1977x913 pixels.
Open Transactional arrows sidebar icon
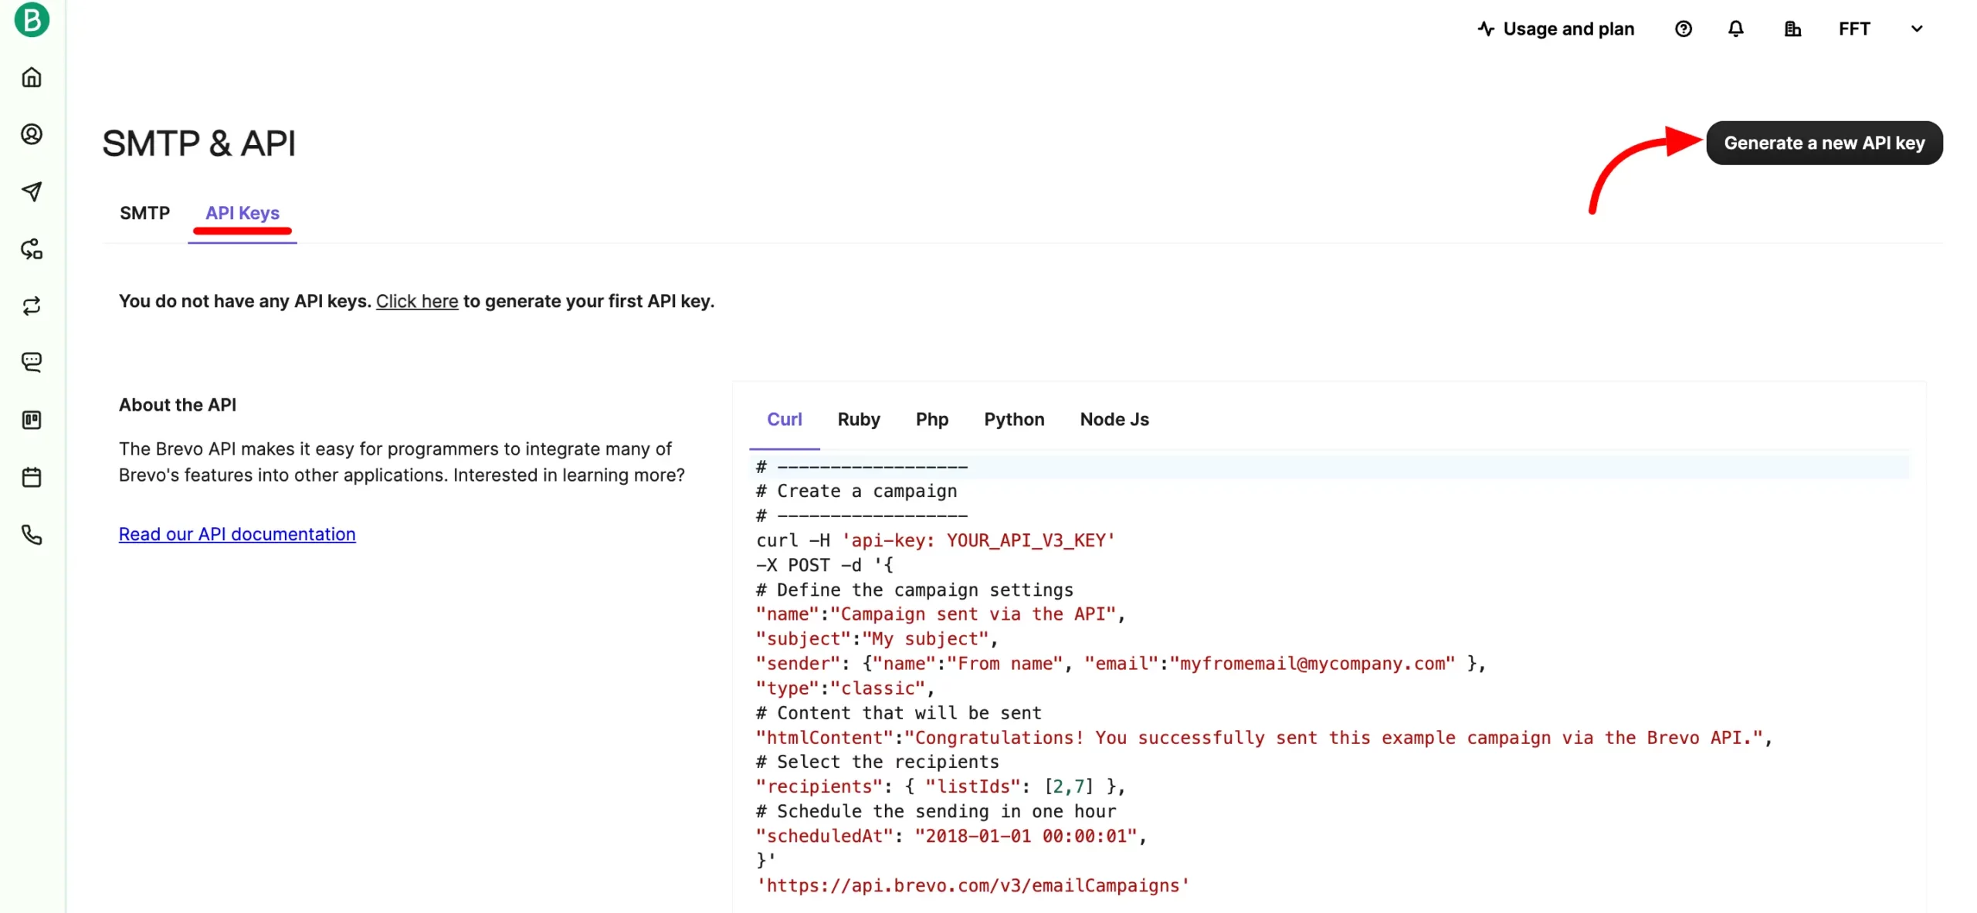tap(32, 306)
